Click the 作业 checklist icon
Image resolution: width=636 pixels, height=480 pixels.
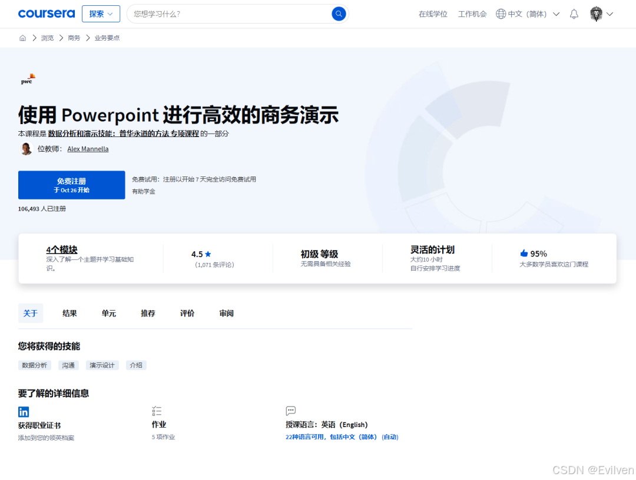pos(157,411)
